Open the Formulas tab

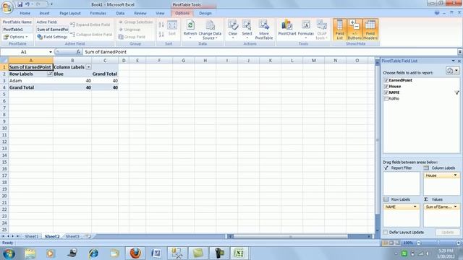pyautogui.click(x=98, y=13)
